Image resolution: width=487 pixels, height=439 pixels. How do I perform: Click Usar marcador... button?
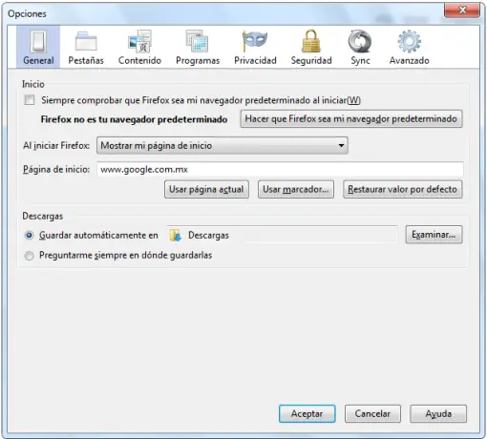click(296, 190)
